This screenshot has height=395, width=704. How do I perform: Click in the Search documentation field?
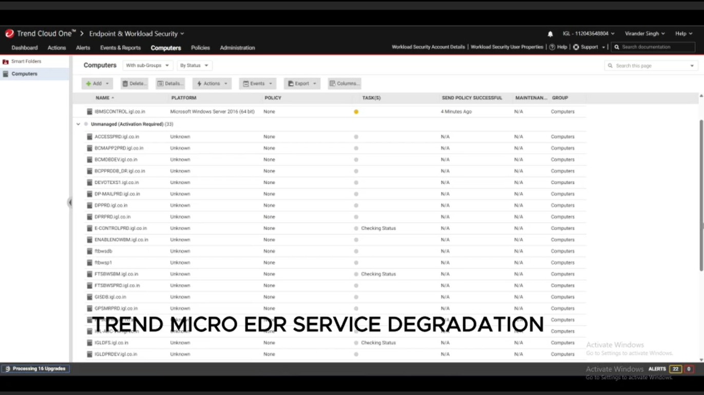coord(654,47)
